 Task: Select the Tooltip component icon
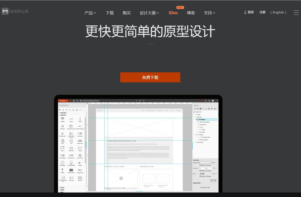pos(80,148)
